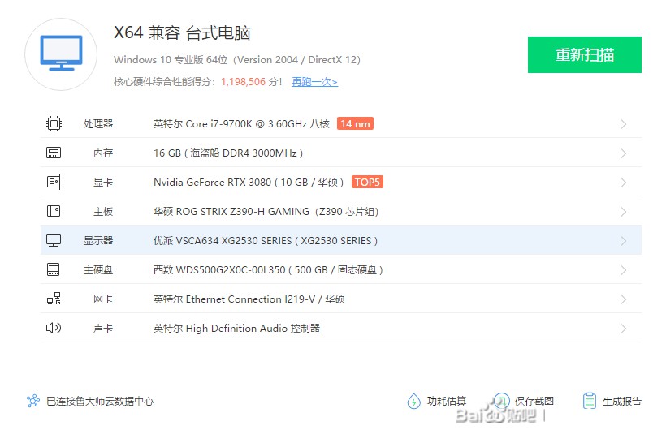The image size is (666, 430).
Task: Click the 功耗估算 power droplet icon
Action: [x=413, y=401]
